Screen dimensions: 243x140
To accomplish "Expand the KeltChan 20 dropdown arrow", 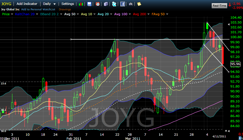I will 37,14.
